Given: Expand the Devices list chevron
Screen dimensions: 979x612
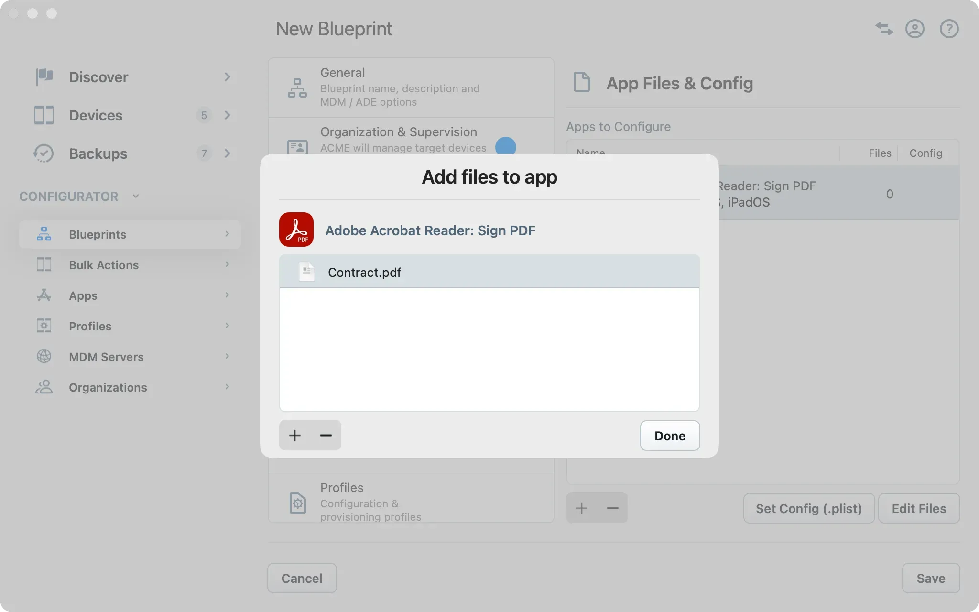Looking at the screenshot, I should 227,115.
